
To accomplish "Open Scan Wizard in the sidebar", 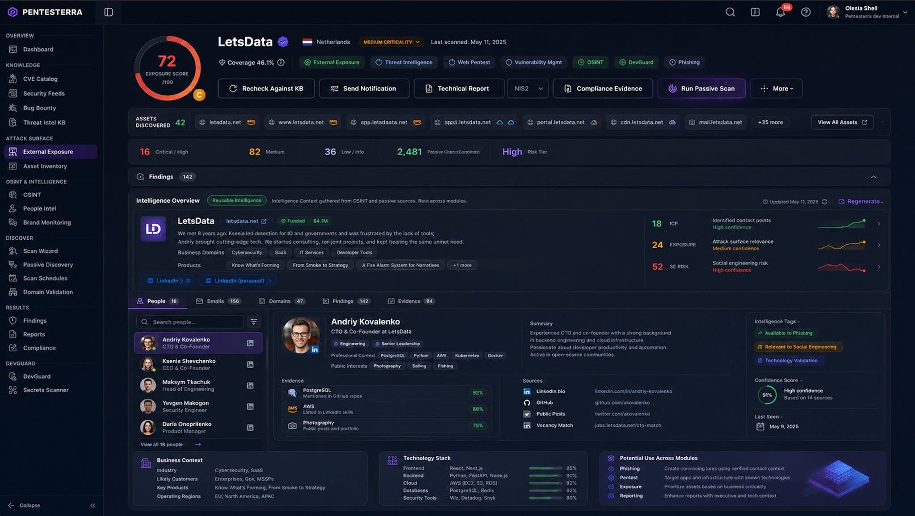I will (40, 251).
